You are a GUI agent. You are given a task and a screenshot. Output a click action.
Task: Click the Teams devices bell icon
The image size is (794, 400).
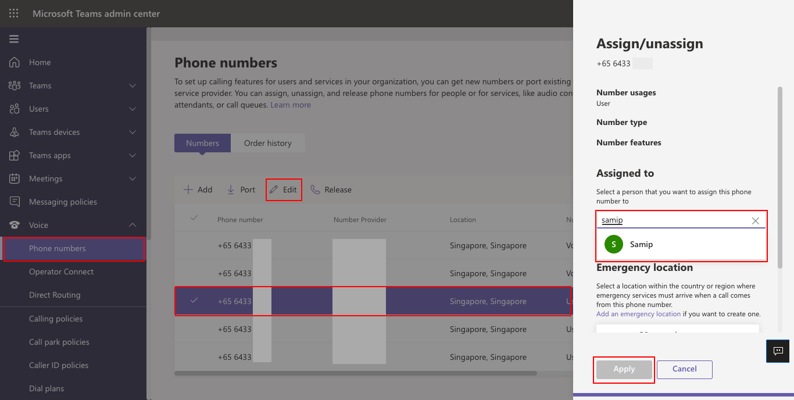click(x=15, y=132)
